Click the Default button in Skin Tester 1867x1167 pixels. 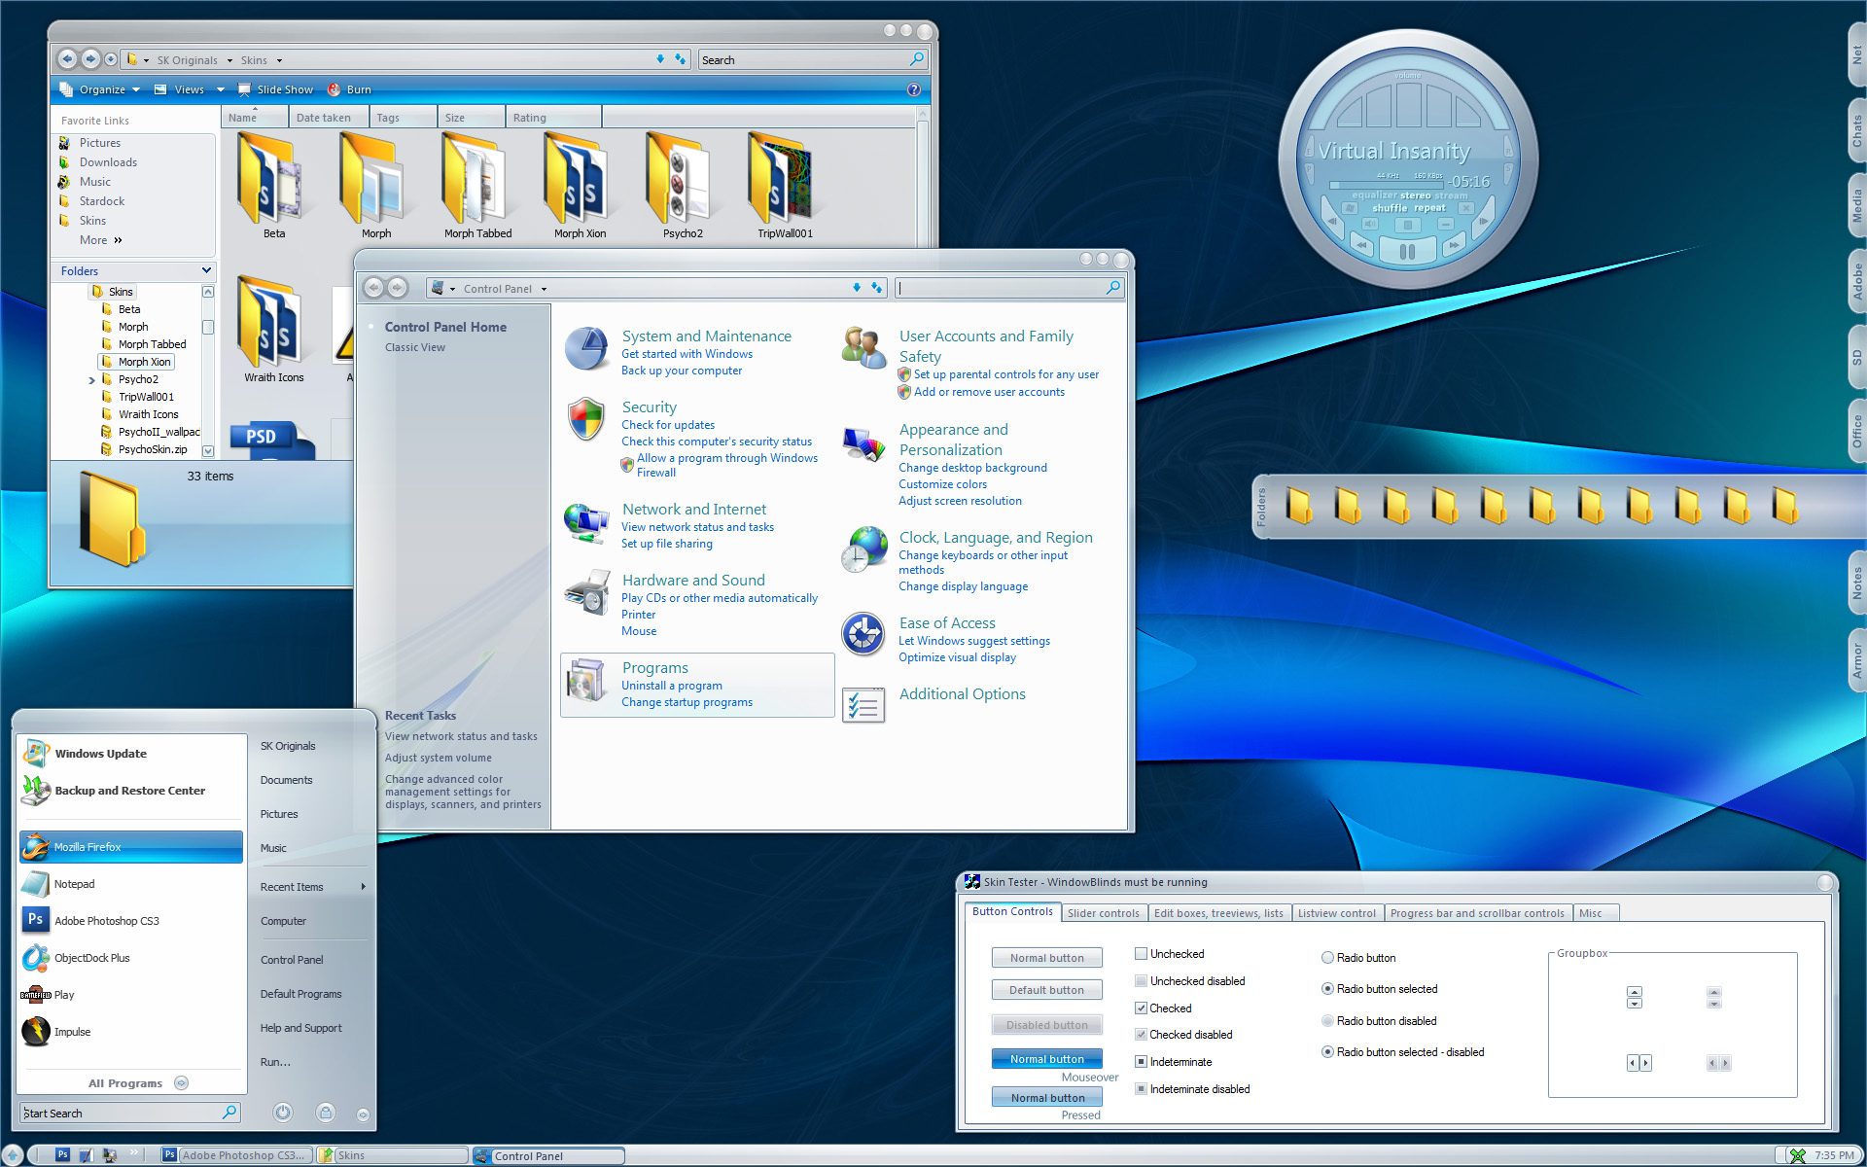pyautogui.click(x=1046, y=990)
